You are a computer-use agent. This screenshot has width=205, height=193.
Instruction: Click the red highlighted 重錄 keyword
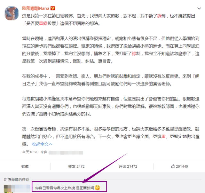click(x=43, y=23)
